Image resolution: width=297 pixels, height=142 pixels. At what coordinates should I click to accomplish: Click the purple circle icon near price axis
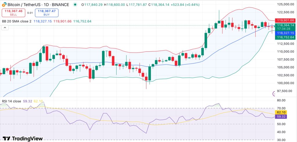pos(275,94)
